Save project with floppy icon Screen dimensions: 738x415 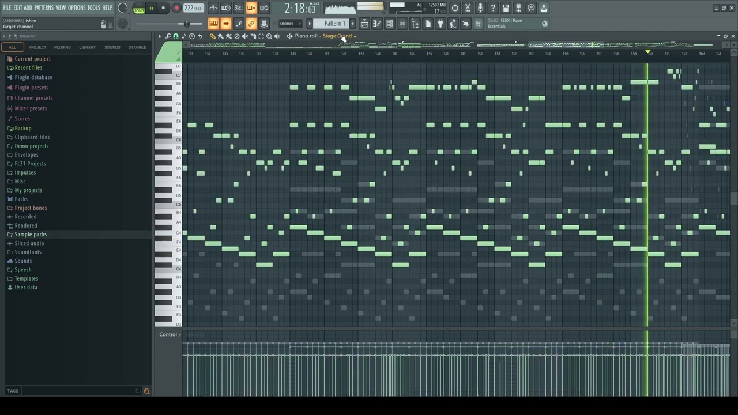(x=506, y=8)
